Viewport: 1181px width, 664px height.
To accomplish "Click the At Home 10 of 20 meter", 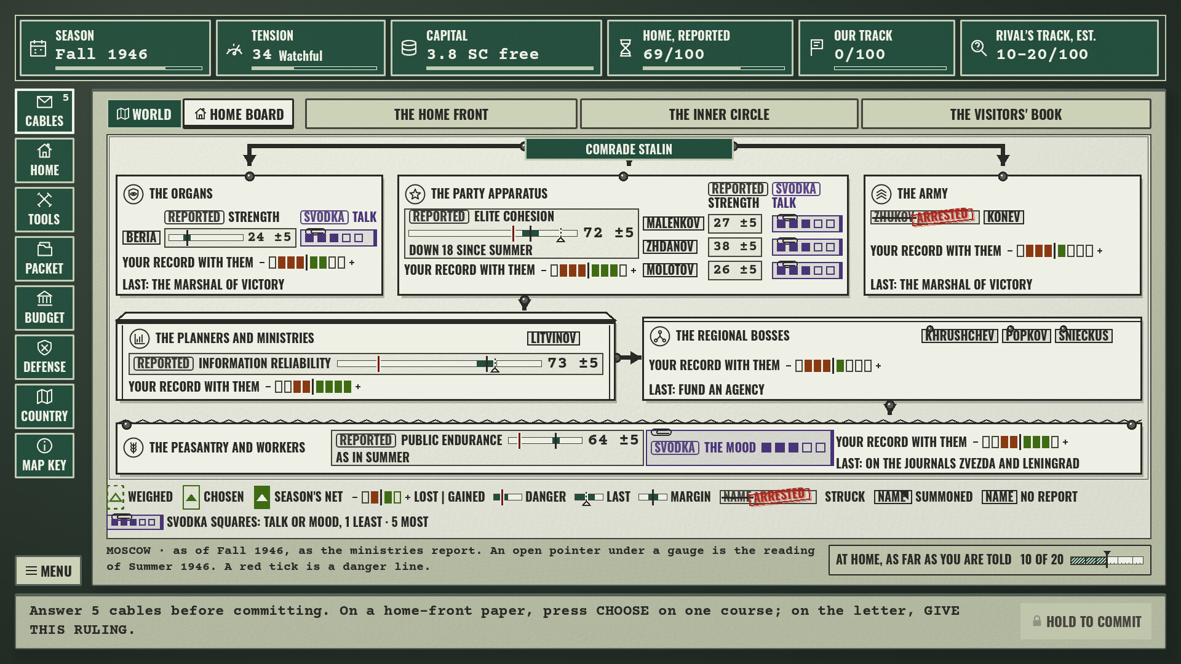I will [1106, 560].
